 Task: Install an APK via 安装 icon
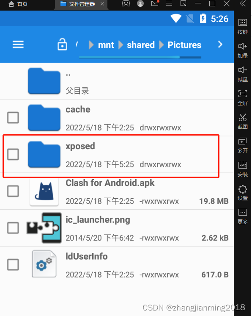[x=243, y=169]
